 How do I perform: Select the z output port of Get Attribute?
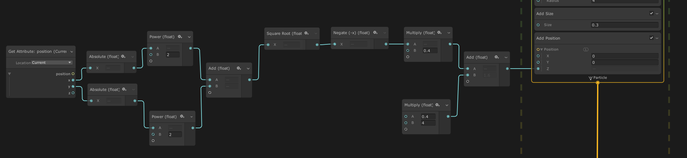73,93
